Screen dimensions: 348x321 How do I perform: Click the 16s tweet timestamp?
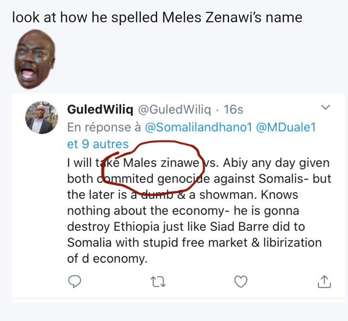tap(233, 110)
